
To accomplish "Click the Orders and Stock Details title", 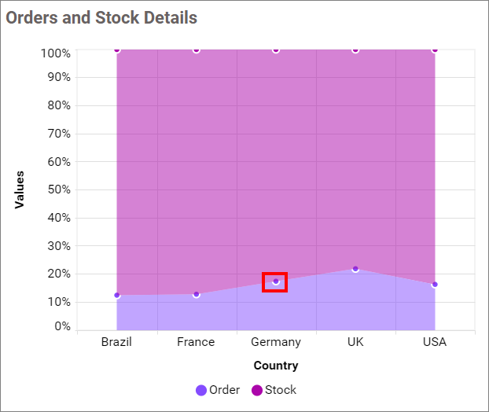I will click(102, 17).
